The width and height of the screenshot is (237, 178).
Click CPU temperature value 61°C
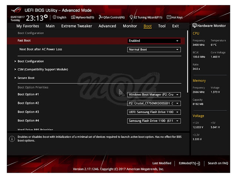(214, 45)
